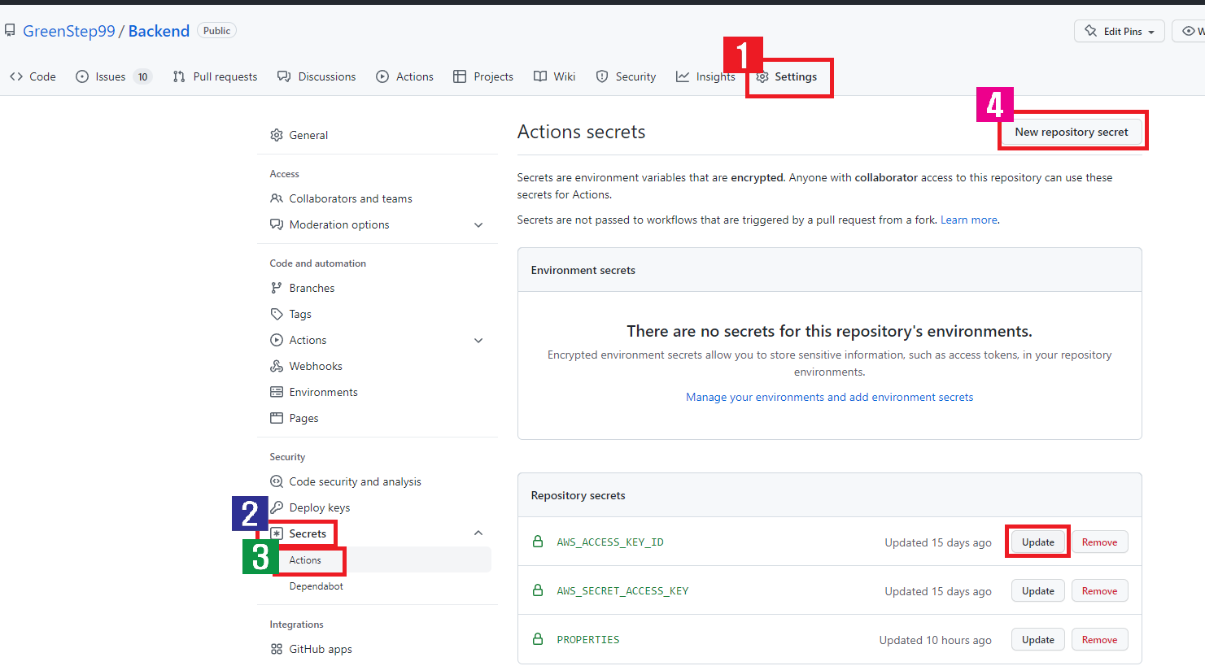Open the Settings tab
Image resolution: width=1205 pixels, height=666 pixels.
coord(787,76)
